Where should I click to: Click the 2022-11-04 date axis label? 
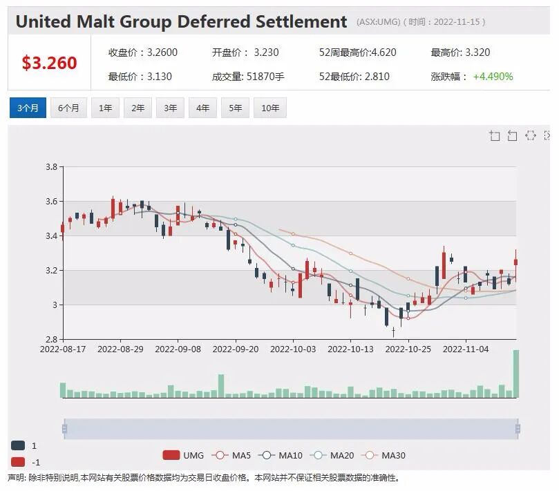[466, 349]
